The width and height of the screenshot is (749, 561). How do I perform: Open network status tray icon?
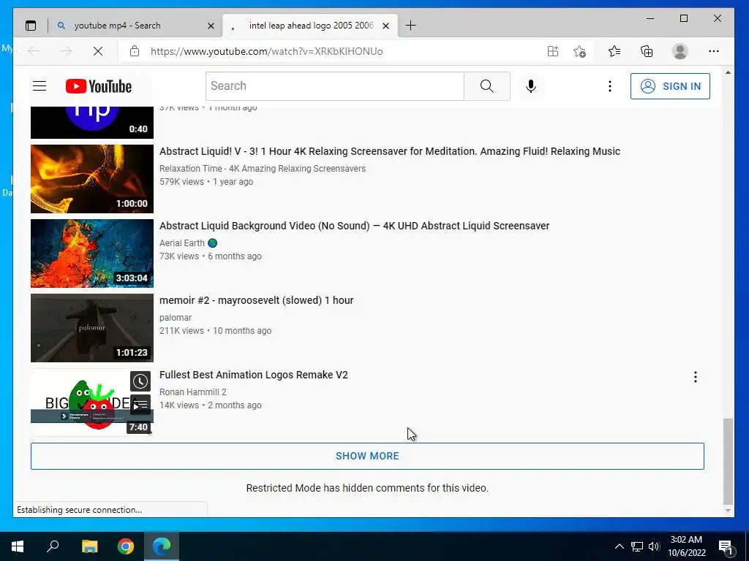point(637,546)
